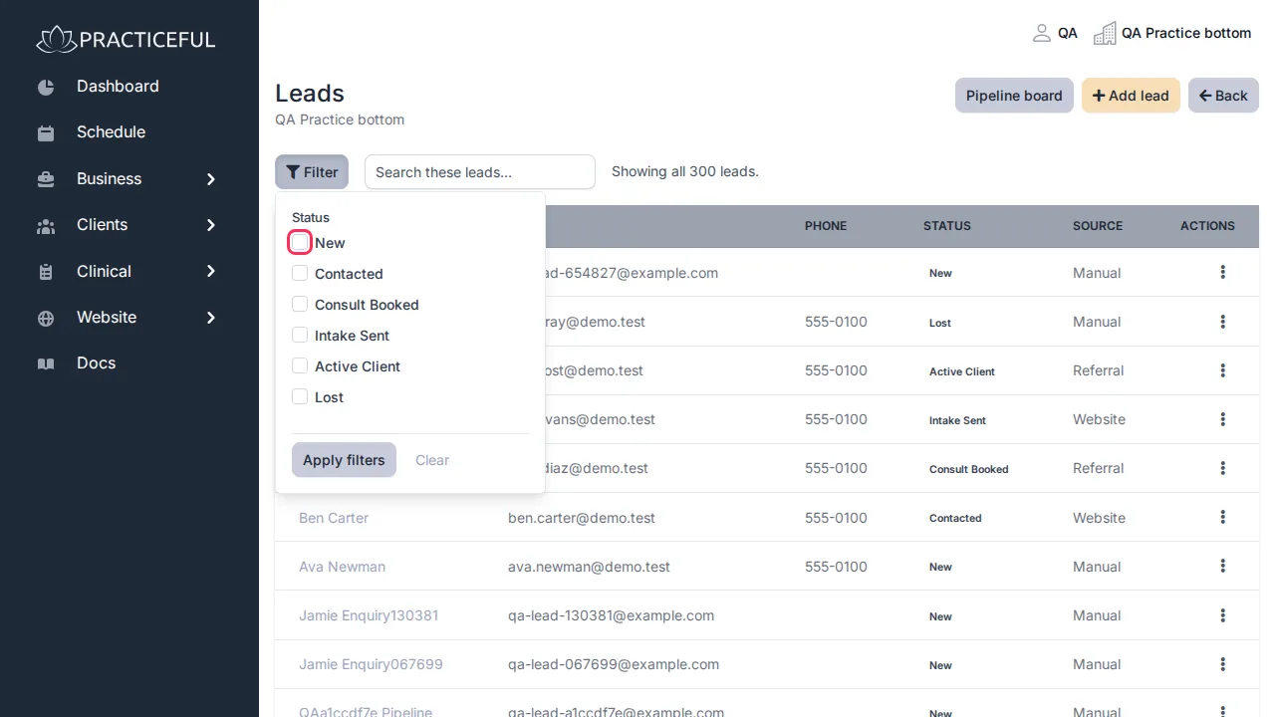Click the SOURCE column header
1275x717 pixels.
[1098, 226]
